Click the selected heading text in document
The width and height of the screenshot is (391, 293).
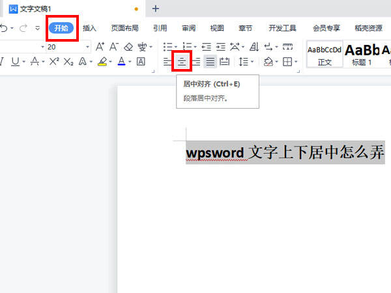click(285, 152)
